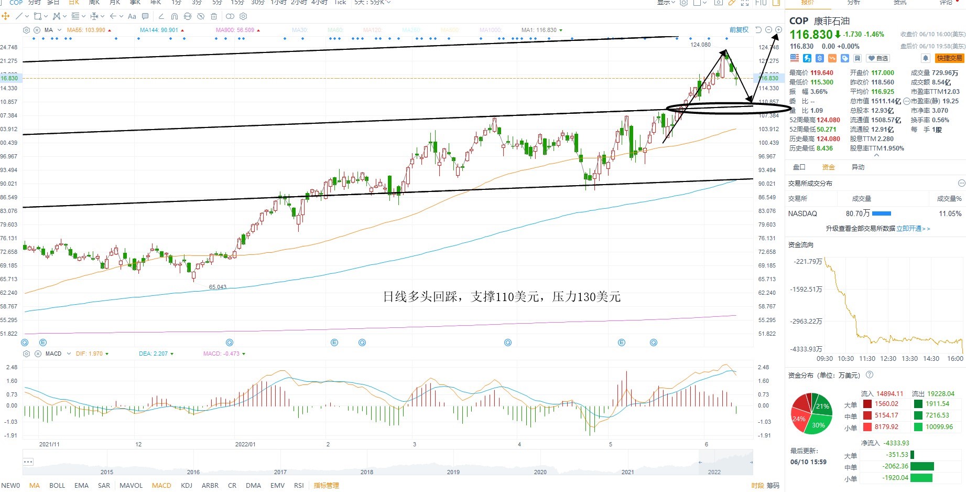Zoom in the chart with plus icon

tap(778, 30)
